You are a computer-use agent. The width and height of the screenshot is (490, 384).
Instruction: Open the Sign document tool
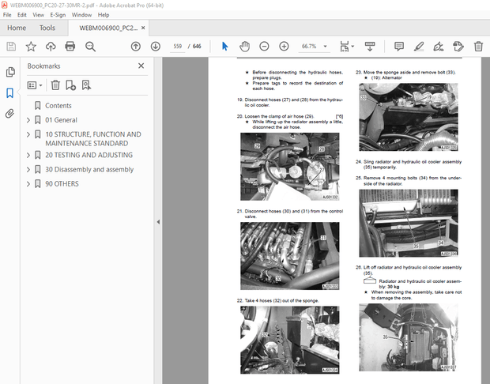(x=439, y=47)
